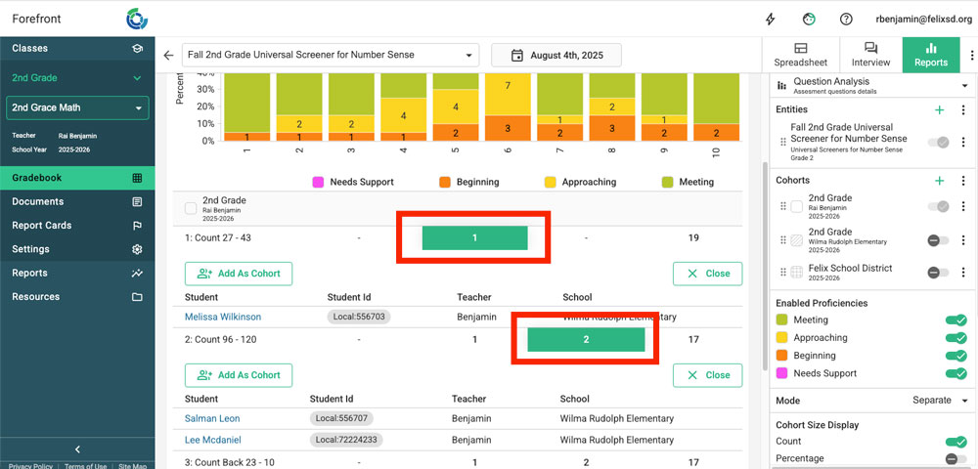This screenshot has width=978, height=469.
Task: Check the 2nd Grade checkbox under legend
Action: [x=191, y=207]
